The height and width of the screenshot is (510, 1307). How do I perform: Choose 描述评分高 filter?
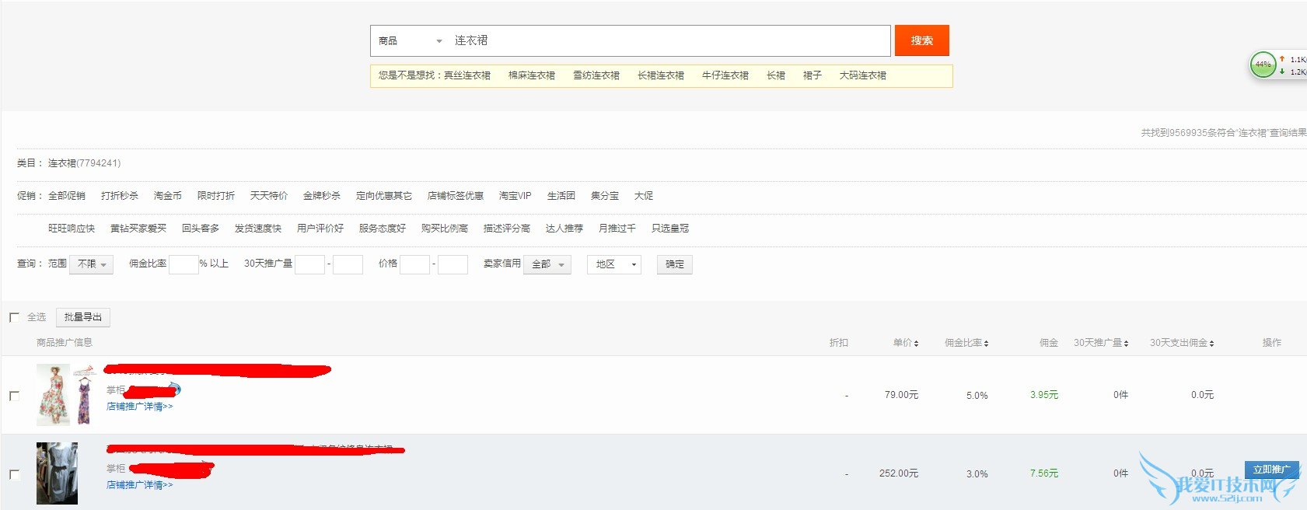[x=507, y=229]
